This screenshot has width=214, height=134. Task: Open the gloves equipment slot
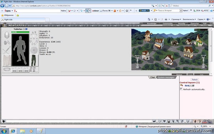pyautogui.click(x=34, y=43)
